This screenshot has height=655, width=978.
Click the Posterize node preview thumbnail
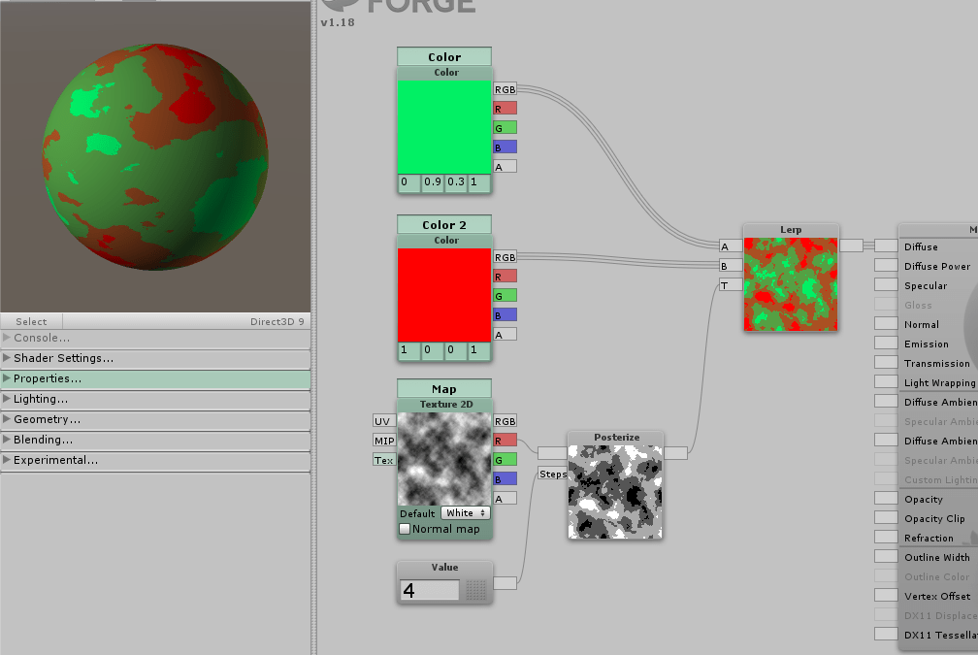615,492
